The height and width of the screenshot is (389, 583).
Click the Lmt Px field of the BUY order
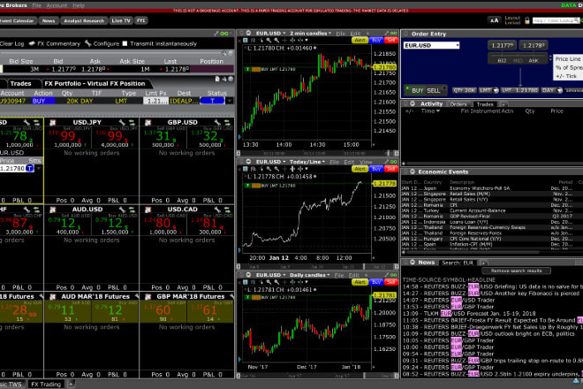click(x=155, y=101)
